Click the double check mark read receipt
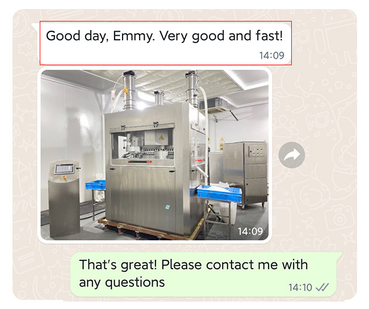This screenshot has width=369, height=309. point(322,287)
